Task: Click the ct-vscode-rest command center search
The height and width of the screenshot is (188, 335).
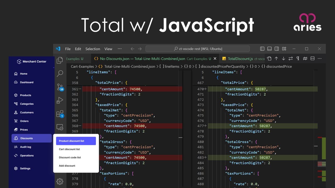Action: point(198,49)
